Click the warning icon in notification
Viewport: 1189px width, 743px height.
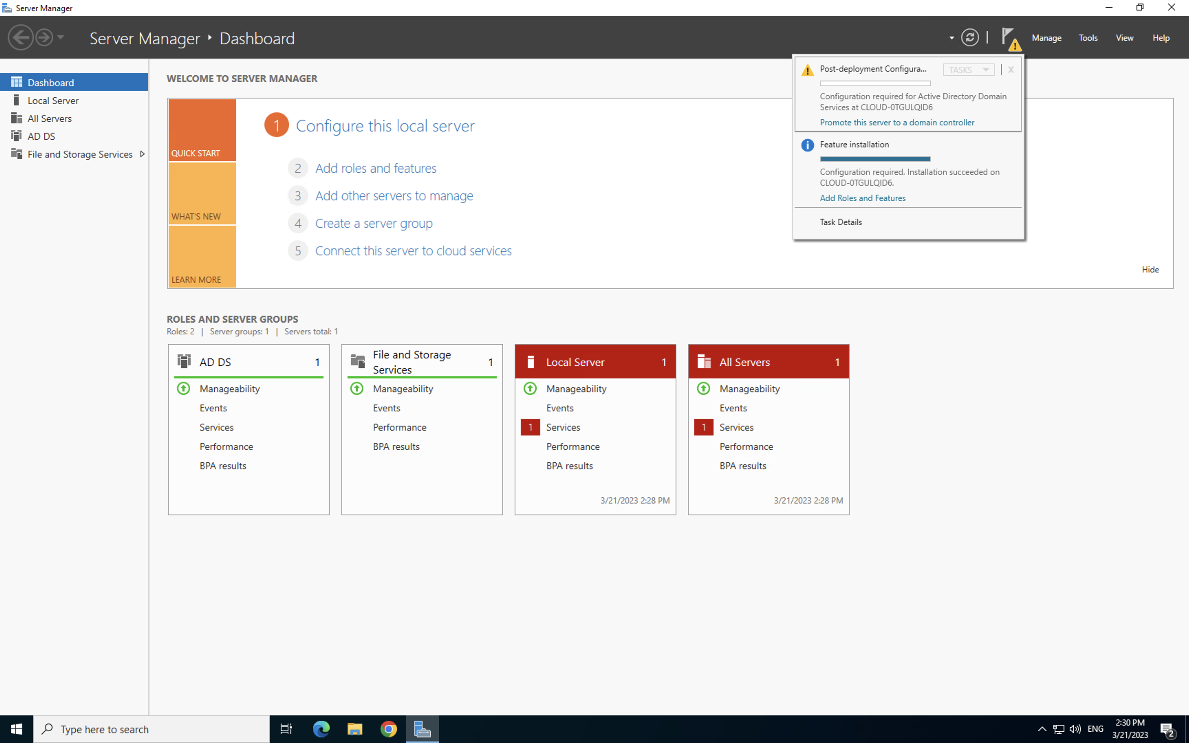(x=807, y=70)
